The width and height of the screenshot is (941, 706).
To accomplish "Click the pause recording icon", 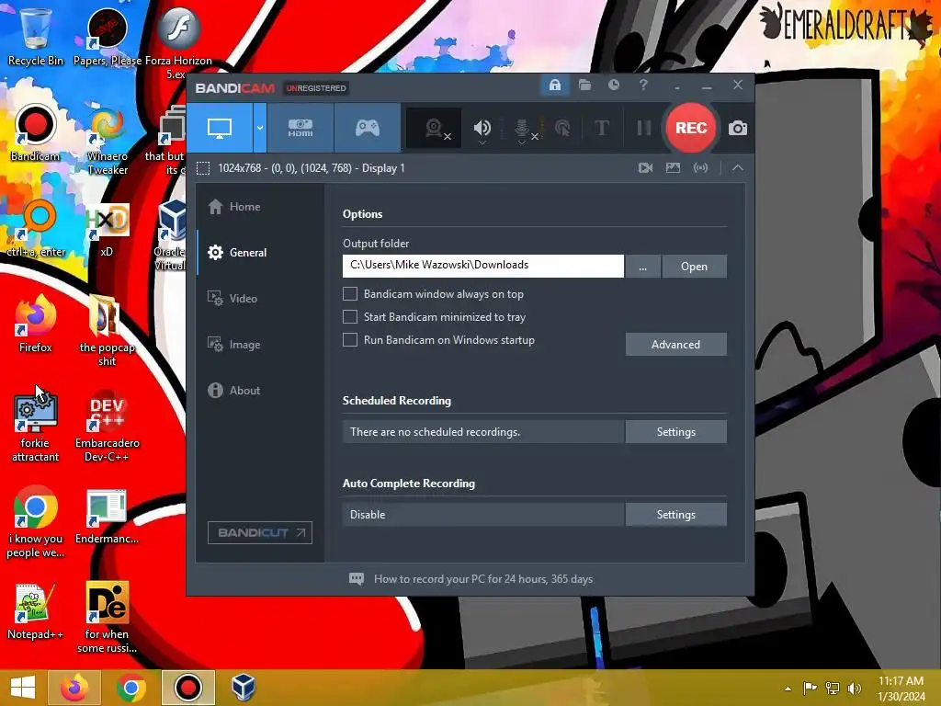I will (643, 128).
